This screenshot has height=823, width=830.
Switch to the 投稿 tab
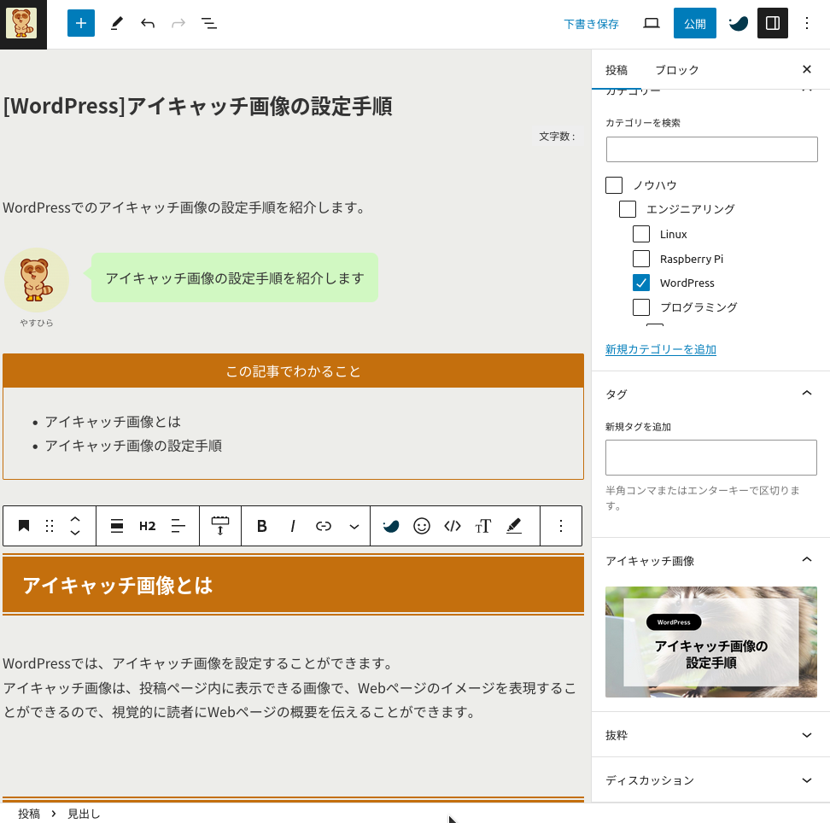pyautogui.click(x=617, y=70)
